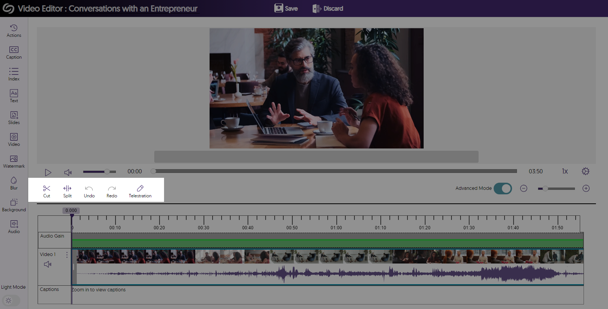The image size is (608, 309).
Task: Play the video preview
Action: point(48,172)
